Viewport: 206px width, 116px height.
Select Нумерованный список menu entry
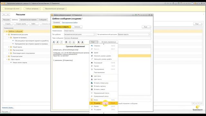click(104, 96)
